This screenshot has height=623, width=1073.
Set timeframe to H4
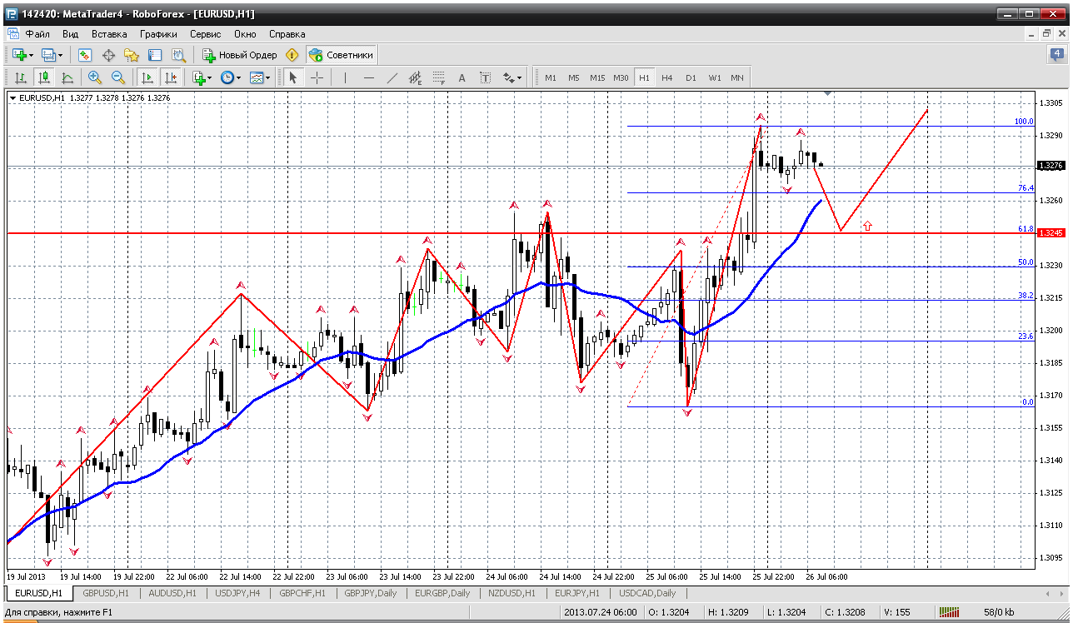pyautogui.click(x=667, y=77)
